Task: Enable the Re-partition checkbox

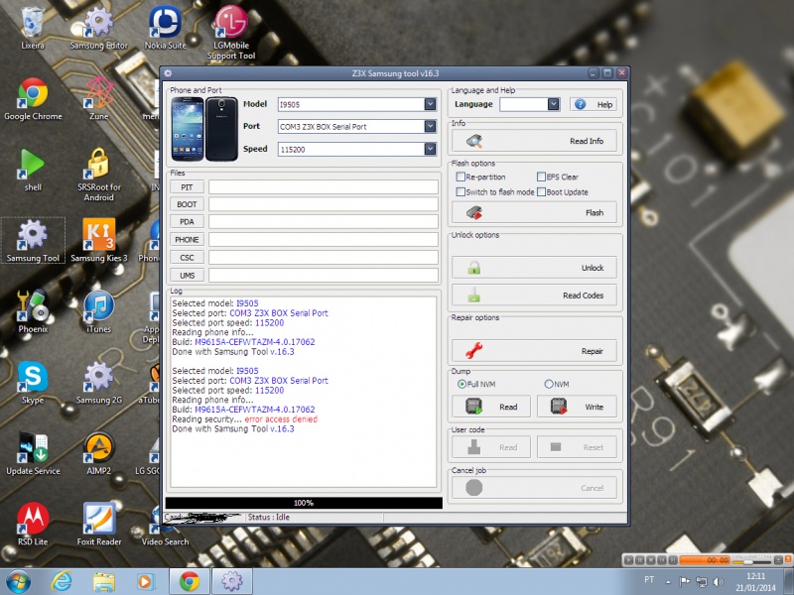Action: point(461,177)
